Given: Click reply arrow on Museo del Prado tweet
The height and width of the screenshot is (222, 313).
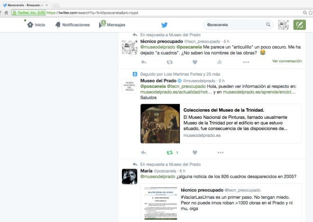Looking at the screenshot, I should (x=144, y=153).
